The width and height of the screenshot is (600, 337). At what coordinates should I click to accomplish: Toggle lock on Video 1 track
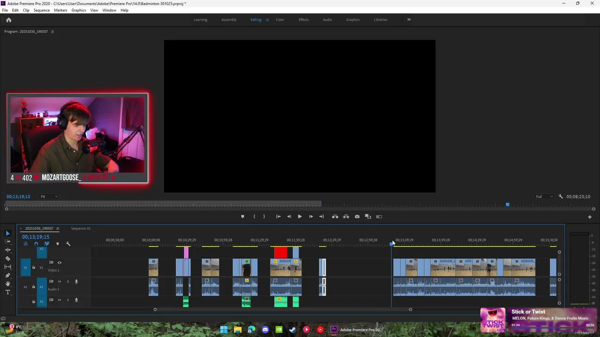(x=33, y=268)
